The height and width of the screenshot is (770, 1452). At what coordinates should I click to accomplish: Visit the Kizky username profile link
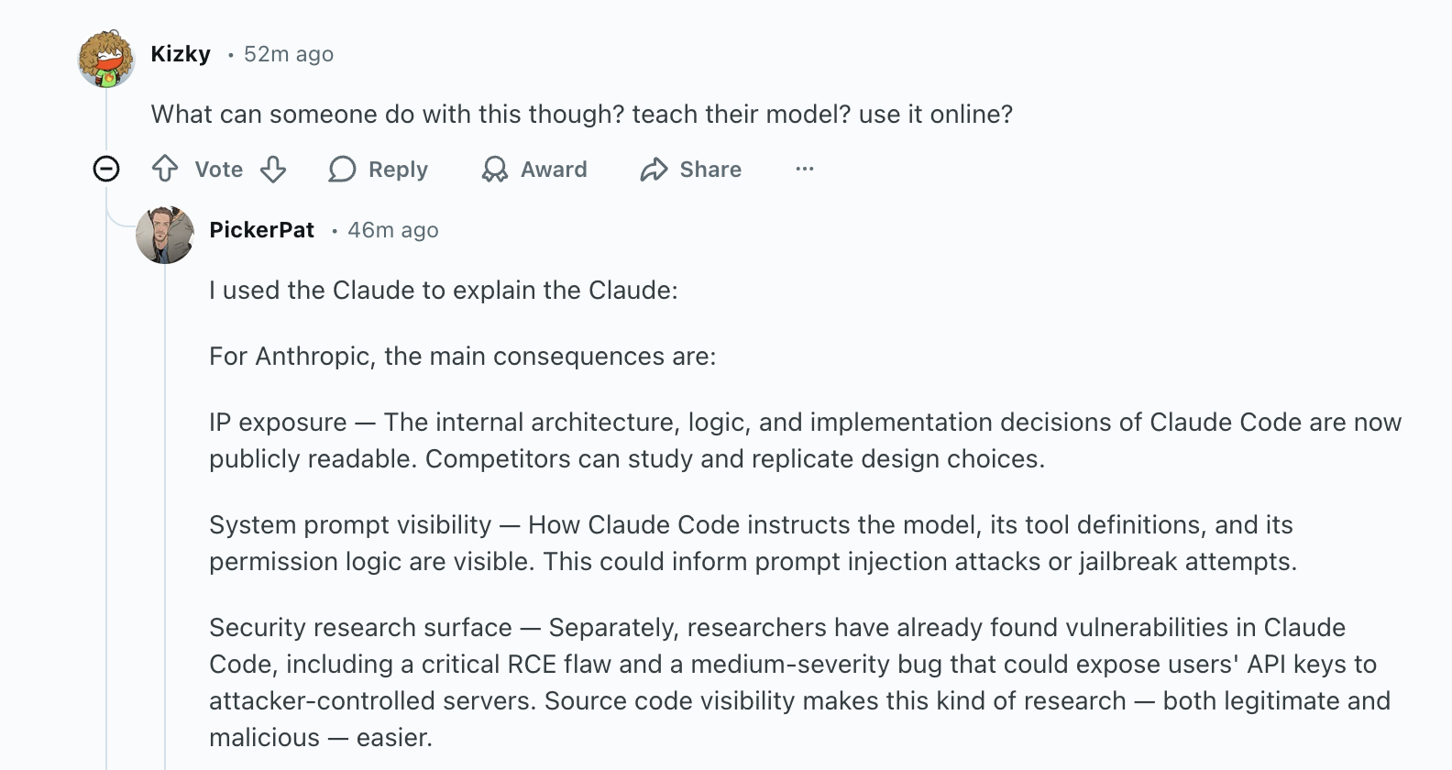pyautogui.click(x=181, y=54)
